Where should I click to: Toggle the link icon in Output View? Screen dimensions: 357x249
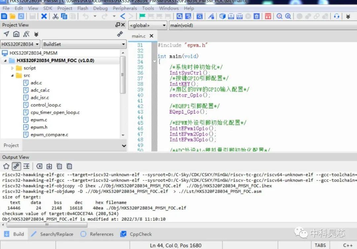click(x=16, y=166)
